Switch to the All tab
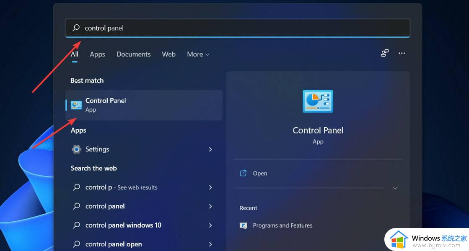The width and height of the screenshot is (469, 251). click(75, 54)
